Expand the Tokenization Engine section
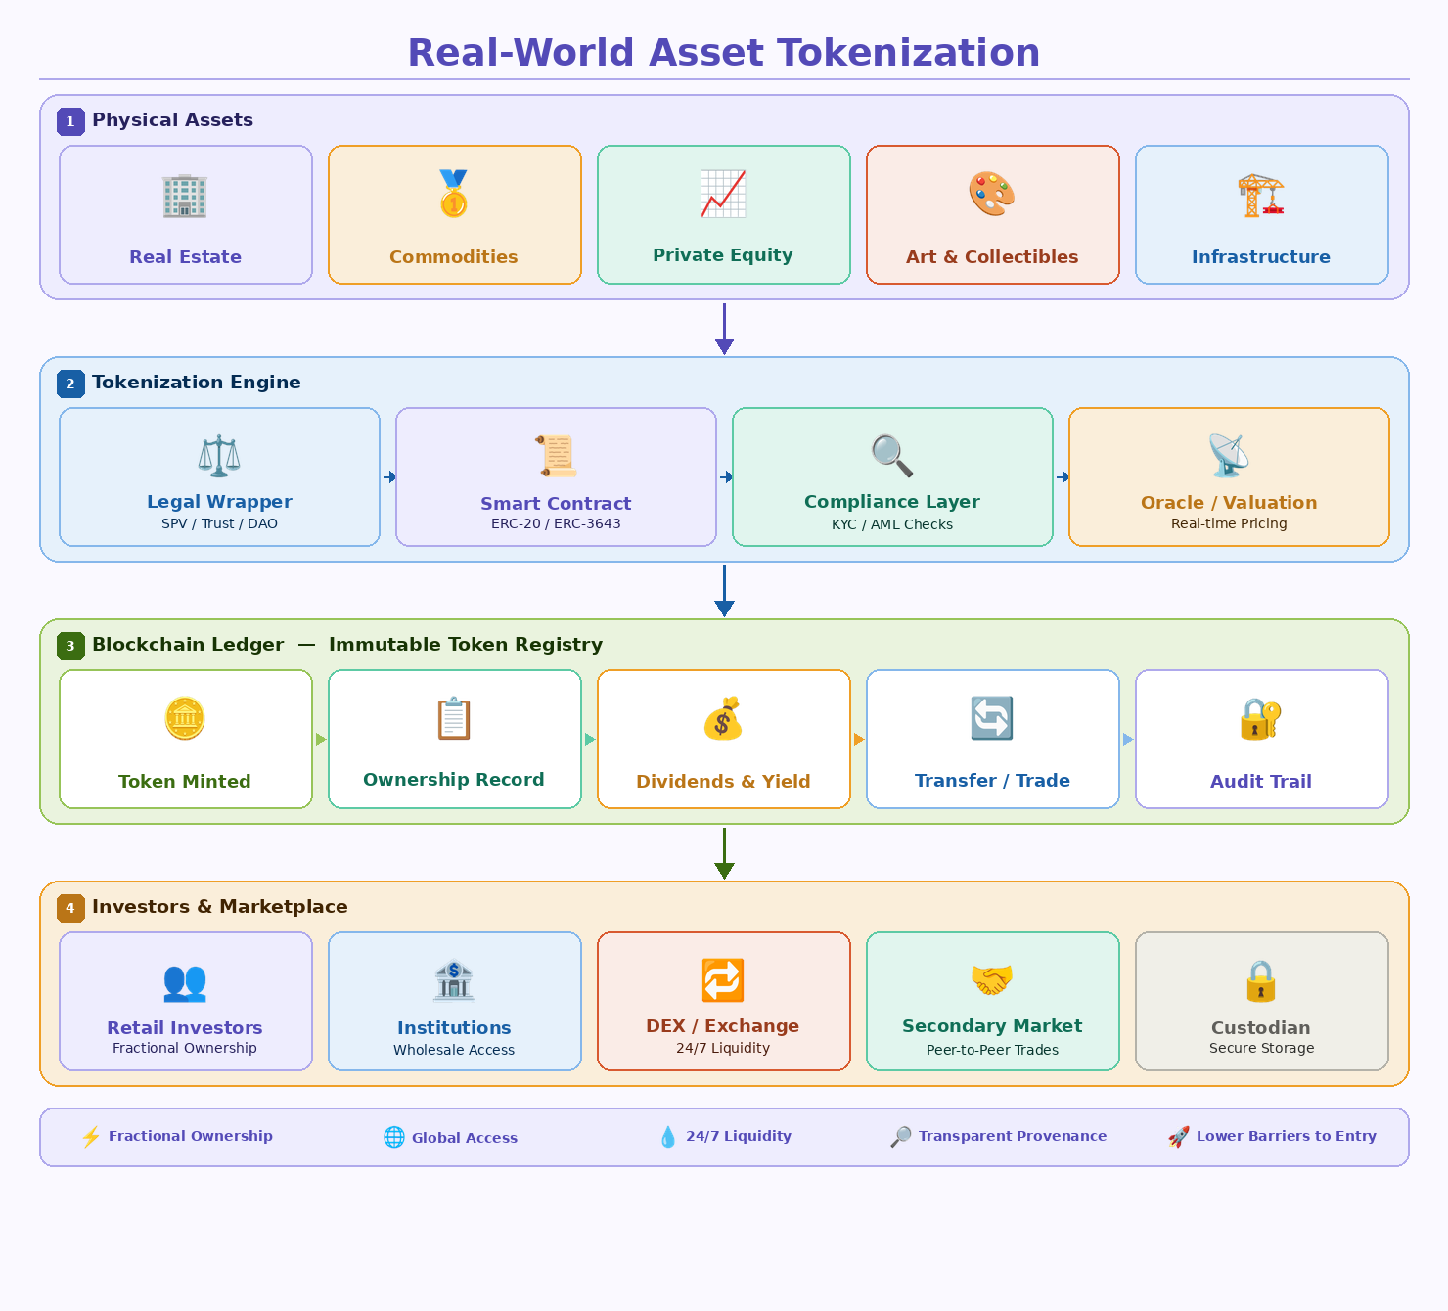Image resolution: width=1448 pixels, height=1311 pixels. 197,383
